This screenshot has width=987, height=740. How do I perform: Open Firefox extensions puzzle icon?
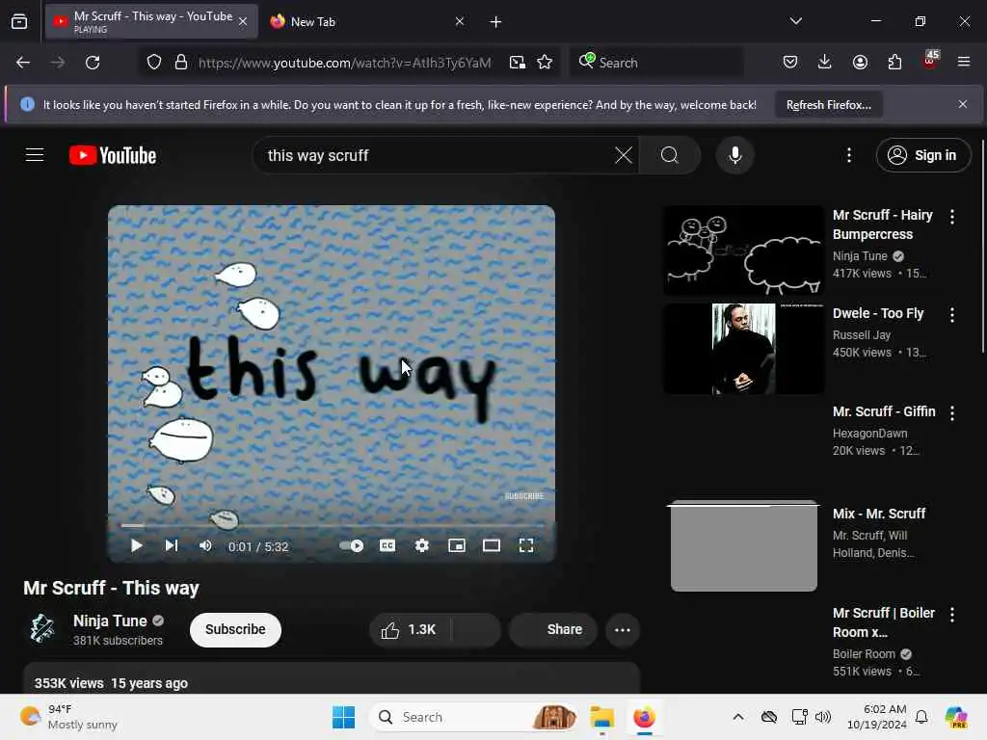point(894,63)
